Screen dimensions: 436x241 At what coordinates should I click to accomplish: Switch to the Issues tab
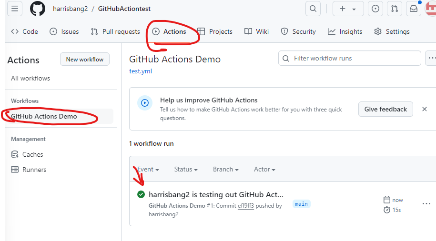(x=64, y=32)
